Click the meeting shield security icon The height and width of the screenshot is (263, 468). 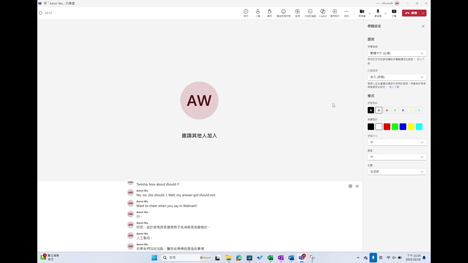tap(41, 13)
